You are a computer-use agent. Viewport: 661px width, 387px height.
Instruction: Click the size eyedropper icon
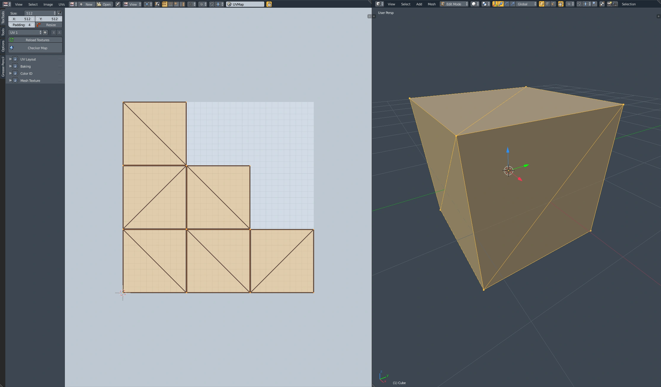click(x=60, y=13)
